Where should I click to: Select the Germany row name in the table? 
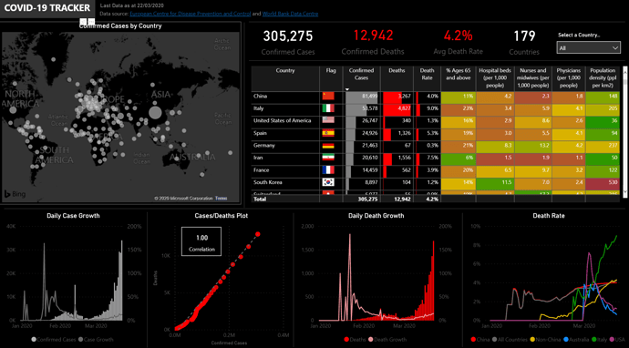264,146
